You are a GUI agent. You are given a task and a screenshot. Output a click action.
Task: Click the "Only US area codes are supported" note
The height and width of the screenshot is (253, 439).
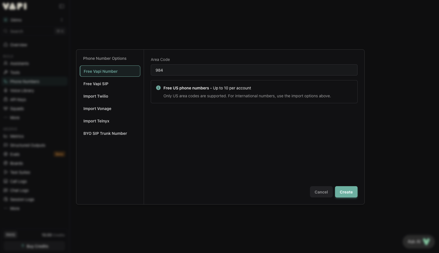click(247, 96)
